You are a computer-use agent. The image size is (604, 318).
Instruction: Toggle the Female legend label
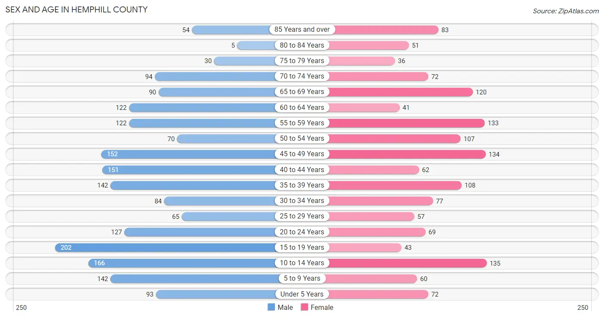pos(322,307)
